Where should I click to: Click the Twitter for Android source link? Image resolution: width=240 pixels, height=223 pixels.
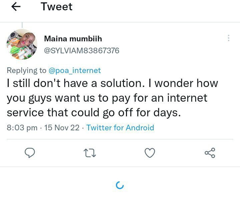(x=120, y=128)
